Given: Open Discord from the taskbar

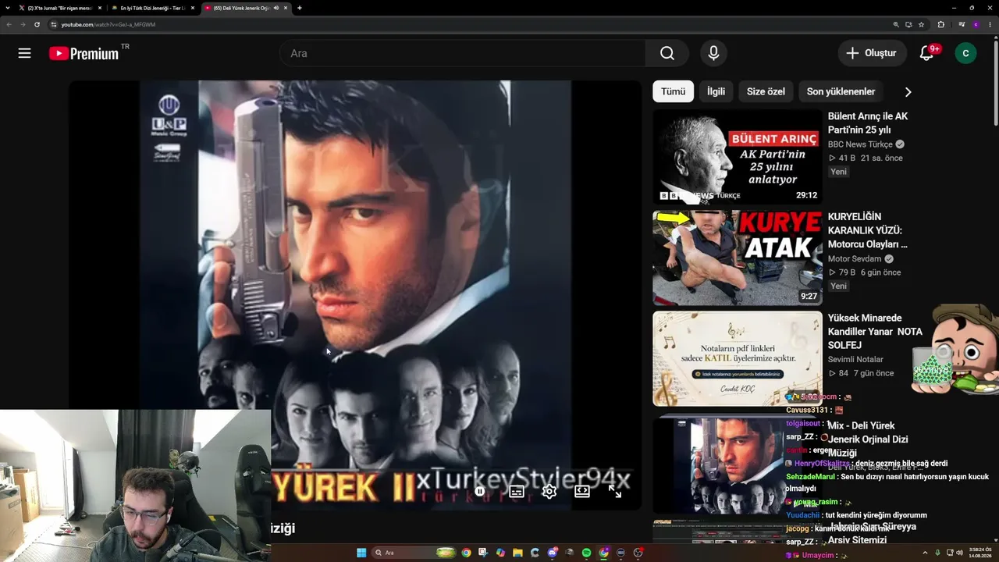Looking at the screenshot, I should pyautogui.click(x=552, y=553).
